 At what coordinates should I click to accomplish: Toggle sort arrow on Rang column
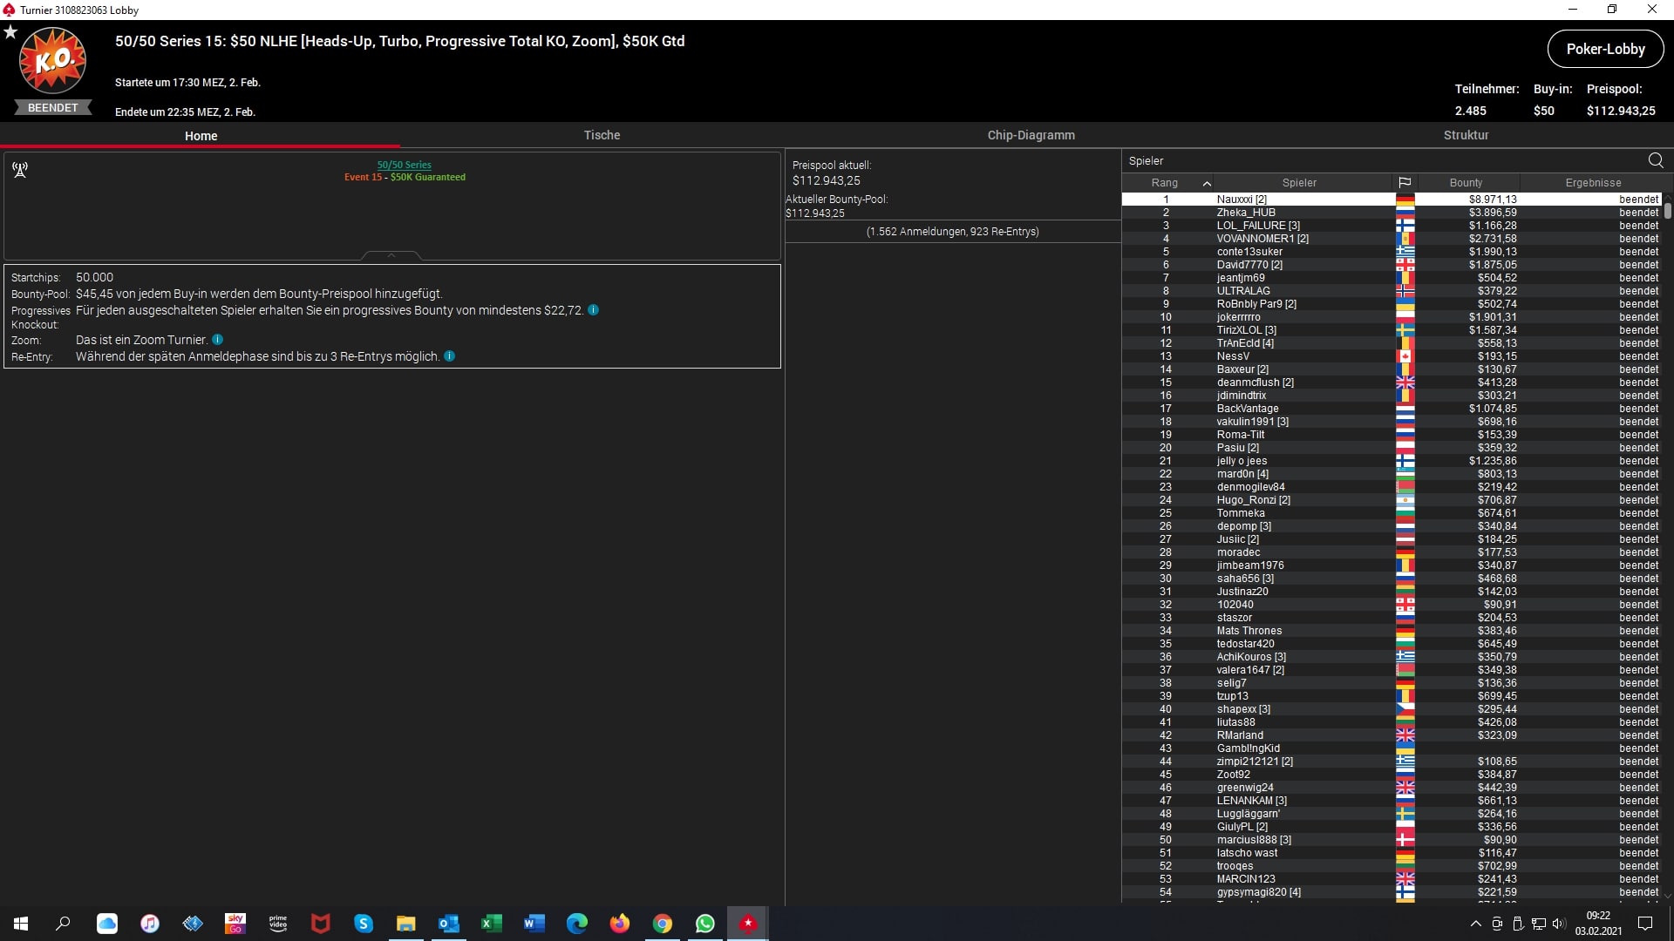1207,183
